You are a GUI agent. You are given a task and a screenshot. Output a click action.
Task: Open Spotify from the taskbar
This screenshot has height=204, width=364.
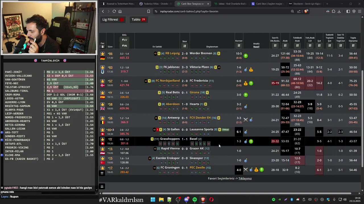[x=195, y=199]
